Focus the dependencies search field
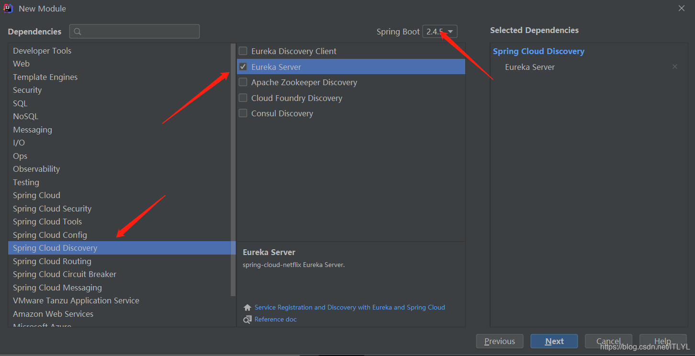Image resolution: width=695 pixels, height=356 pixels. pyautogui.click(x=135, y=32)
